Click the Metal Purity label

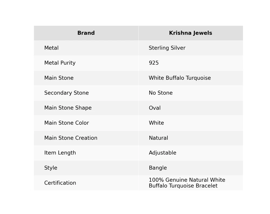tap(60, 63)
